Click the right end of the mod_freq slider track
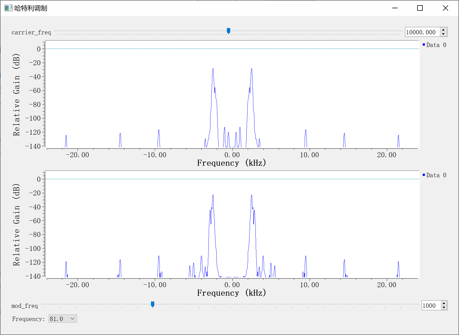 [417, 304]
